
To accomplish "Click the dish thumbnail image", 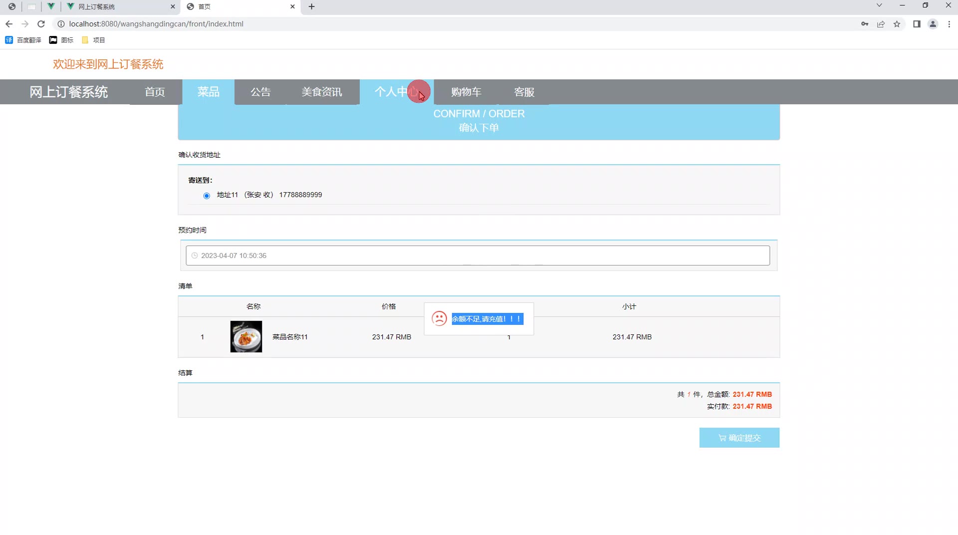I will [x=246, y=337].
